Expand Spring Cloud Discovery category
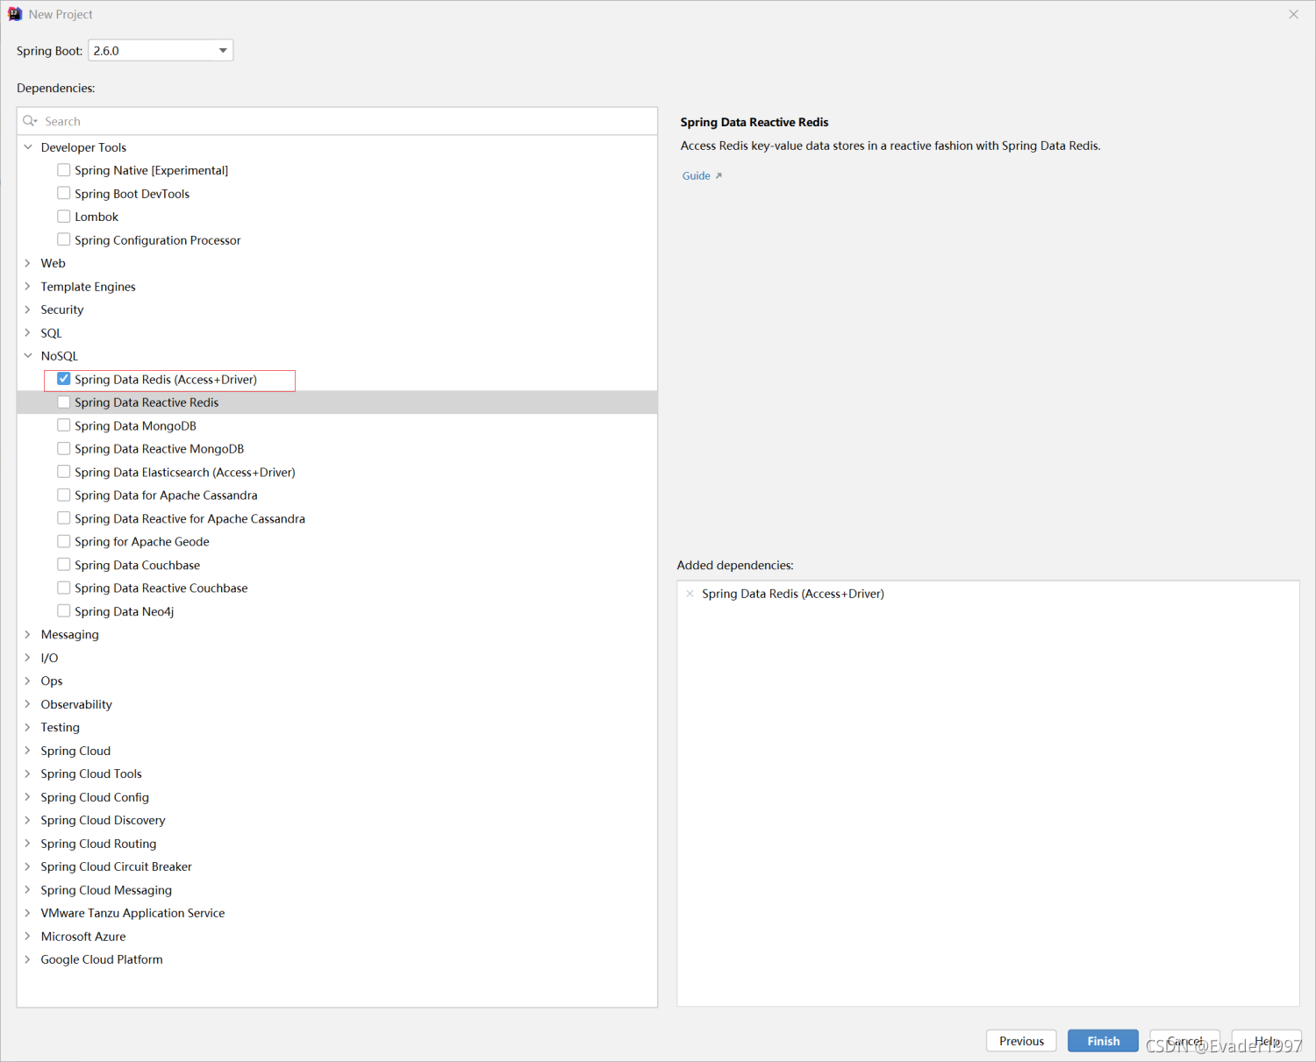Screen dimensions: 1316x1062 28,820
